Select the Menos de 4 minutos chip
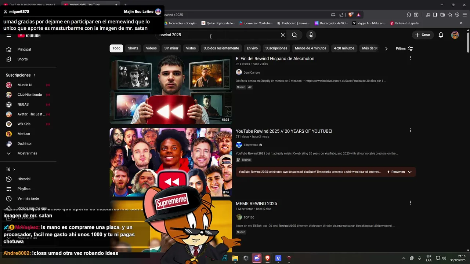The width and height of the screenshot is (470, 264). [310, 48]
